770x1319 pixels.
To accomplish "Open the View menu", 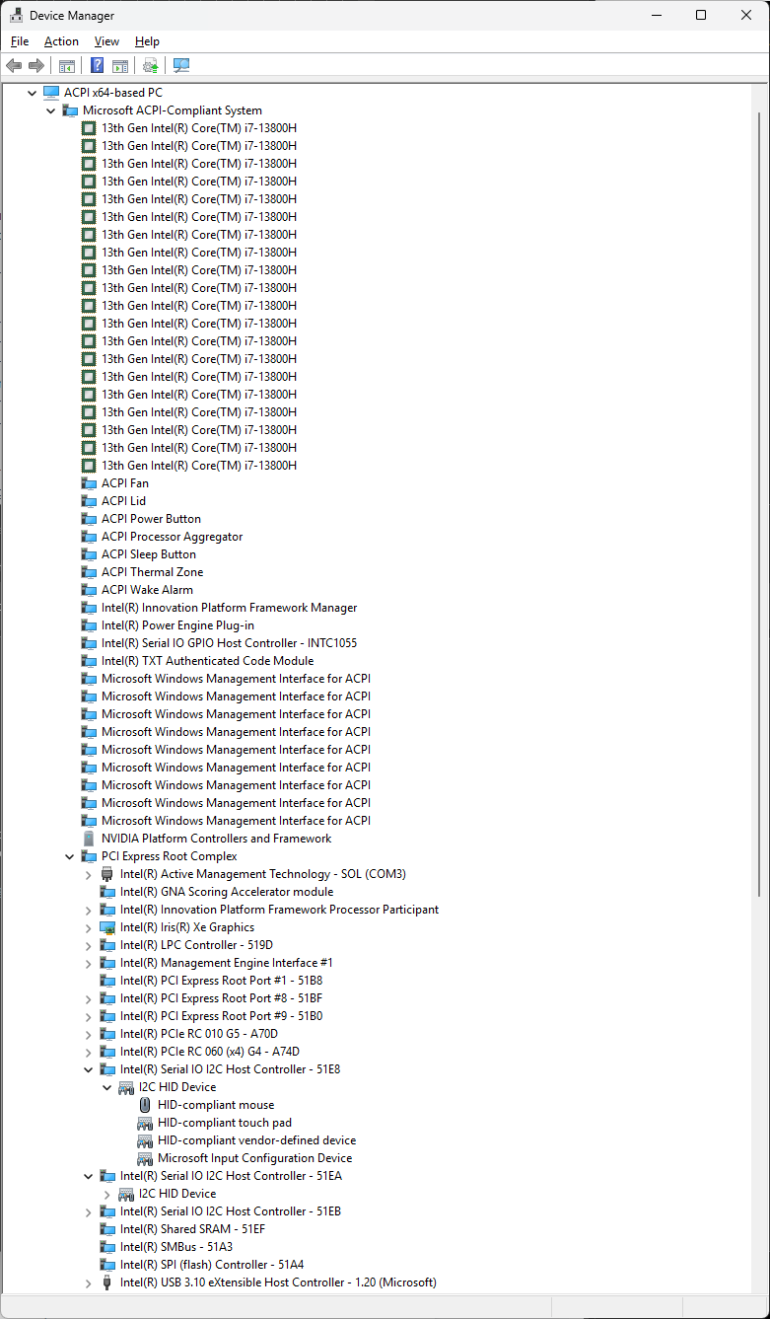I will tap(106, 41).
